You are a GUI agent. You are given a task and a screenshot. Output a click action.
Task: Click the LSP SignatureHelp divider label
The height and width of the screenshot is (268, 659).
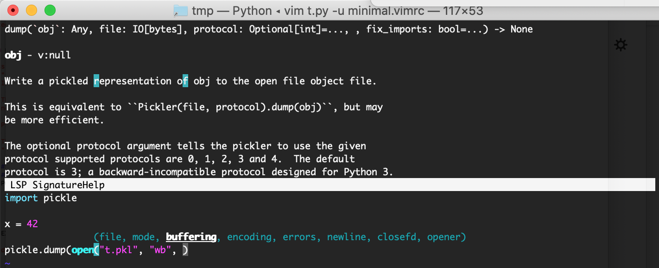click(x=57, y=185)
